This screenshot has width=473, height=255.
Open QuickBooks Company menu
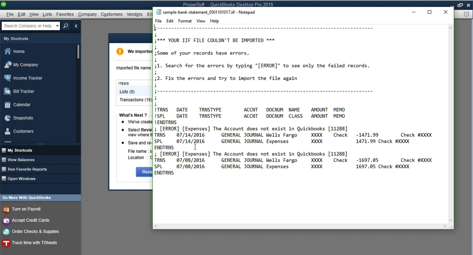(87, 14)
